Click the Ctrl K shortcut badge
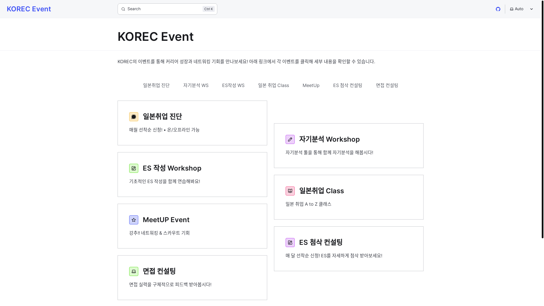This screenshot has width=544, height=306. [209, 9]
